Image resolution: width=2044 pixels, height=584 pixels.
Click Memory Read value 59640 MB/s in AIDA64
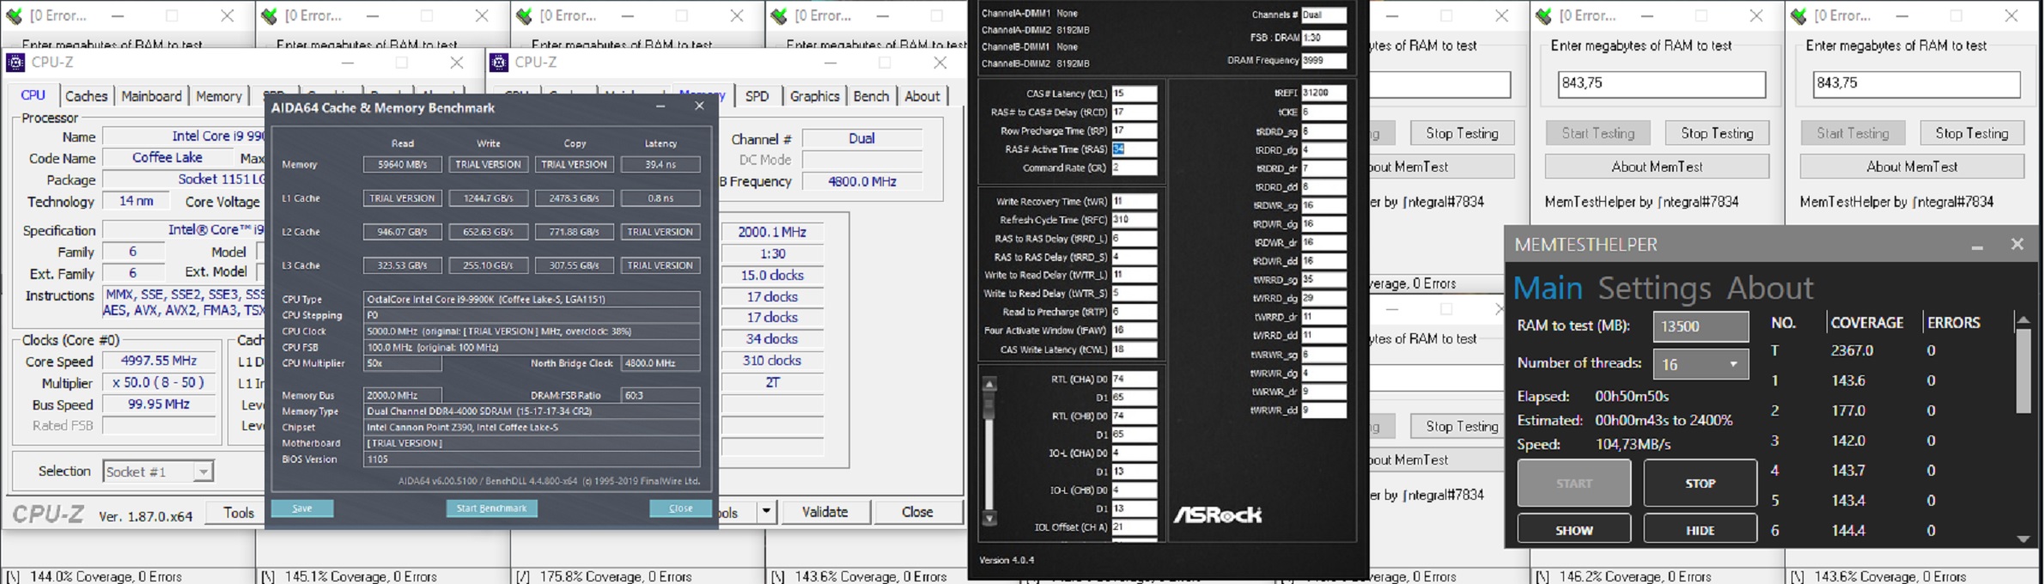[x=402, y=164]
